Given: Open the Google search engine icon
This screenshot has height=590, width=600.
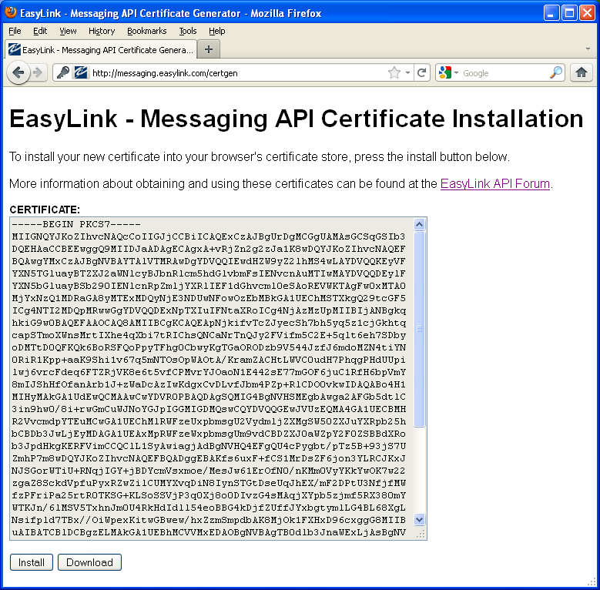Looking at the screenshot, I should coord(444,72).
